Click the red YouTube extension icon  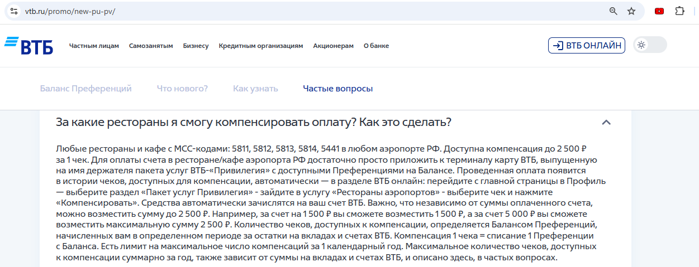click(x=659, y=11)
